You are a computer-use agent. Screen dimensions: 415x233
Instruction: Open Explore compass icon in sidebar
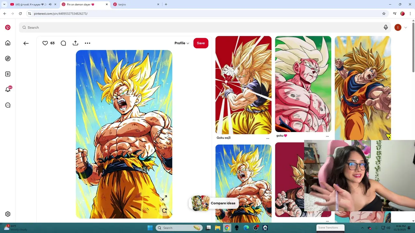(8, 59)
